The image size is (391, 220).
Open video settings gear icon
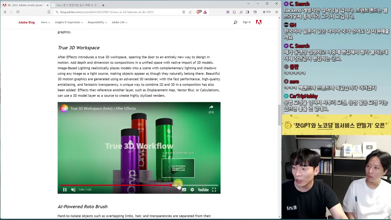192,190
